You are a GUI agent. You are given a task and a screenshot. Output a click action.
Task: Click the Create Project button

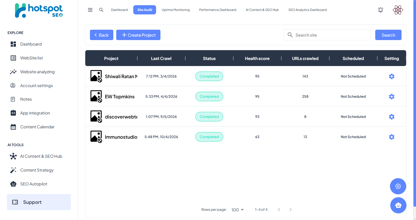point(138,35)
